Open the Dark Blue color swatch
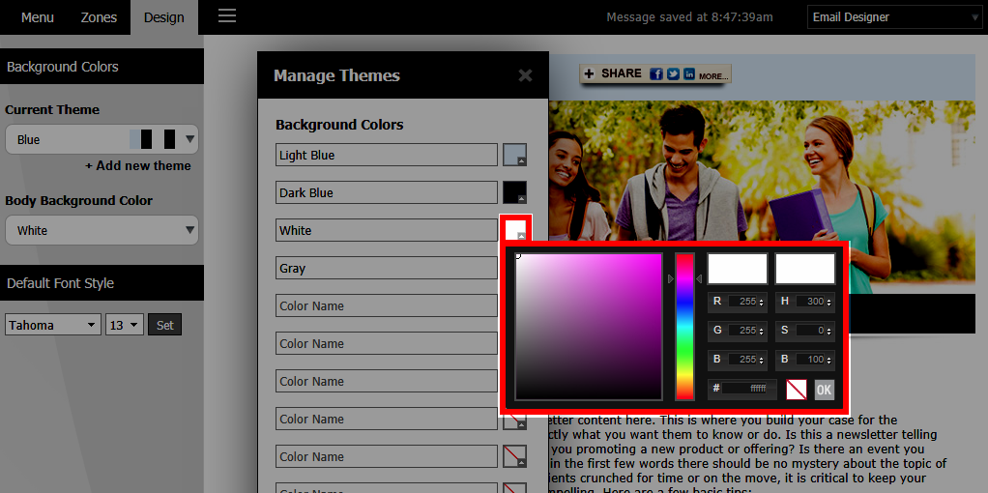988x493 pixels. [x=515, y=193]
